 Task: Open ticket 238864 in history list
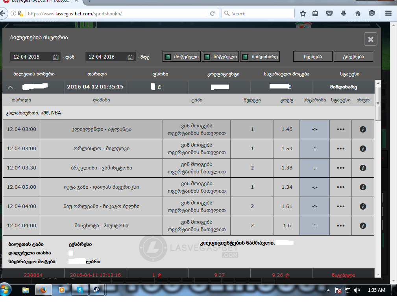33,275
